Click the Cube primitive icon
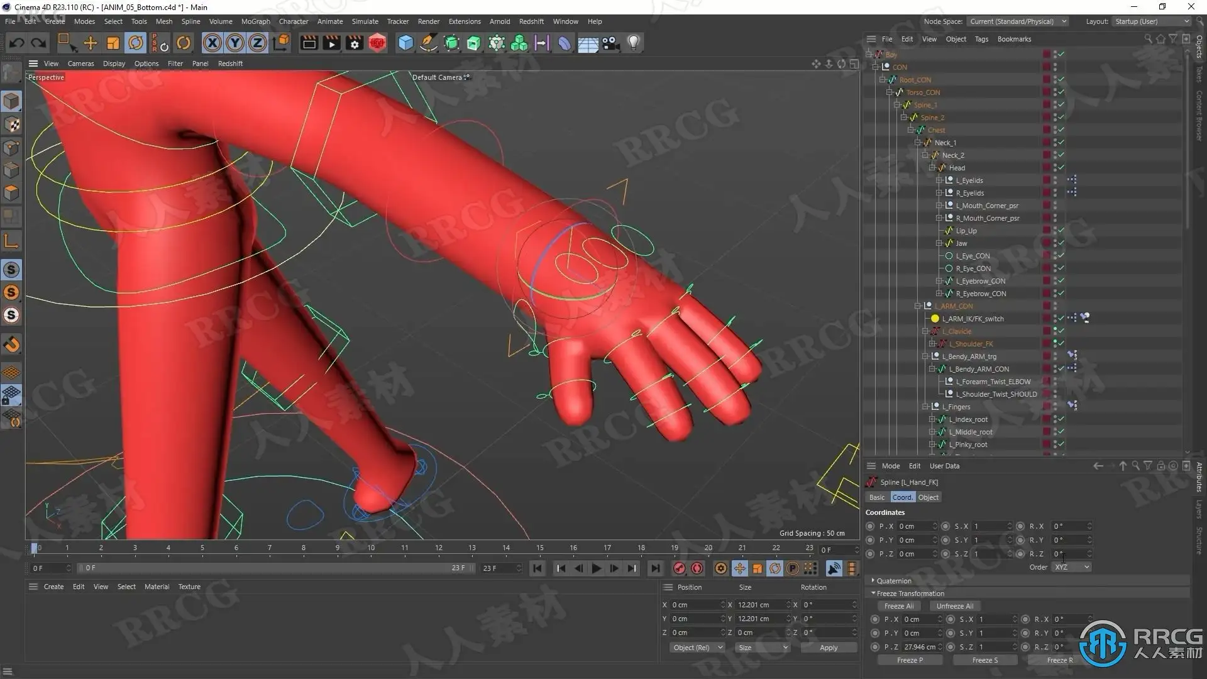The height and width of the screenshot is (679, 1207). 405,43
